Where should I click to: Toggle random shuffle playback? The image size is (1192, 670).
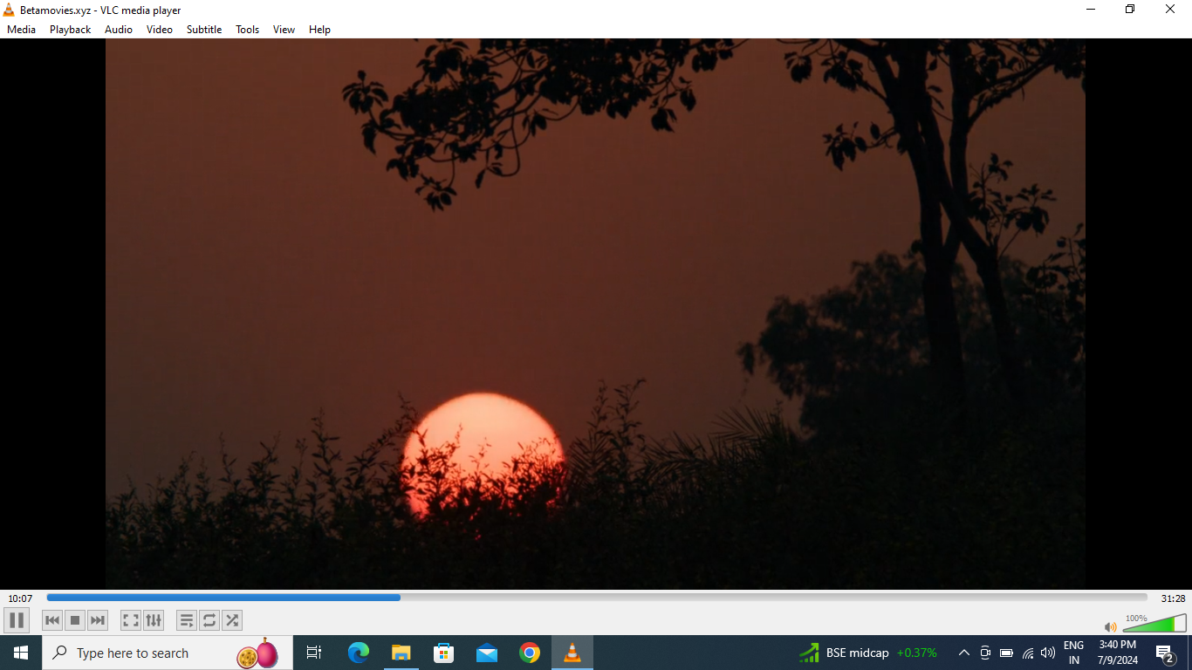point(232,620)
